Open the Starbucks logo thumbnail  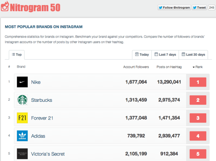pos(22,100)
